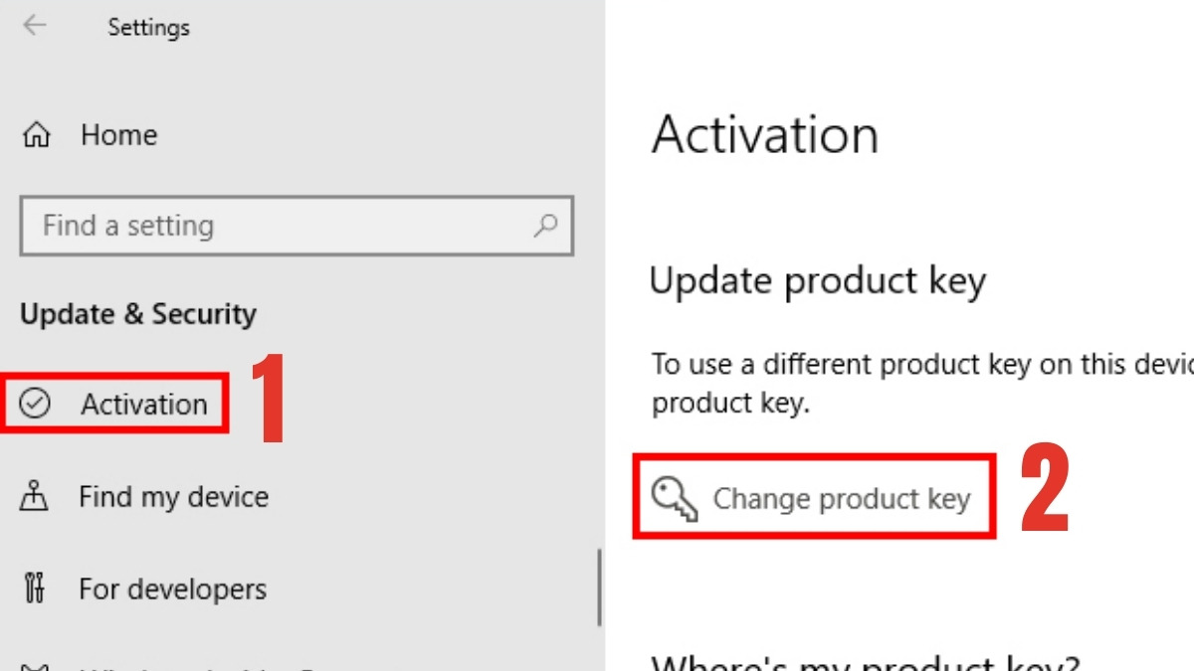Click the Update & Security section label
This screenshot has width=1194, height=671.
[136, 314]
